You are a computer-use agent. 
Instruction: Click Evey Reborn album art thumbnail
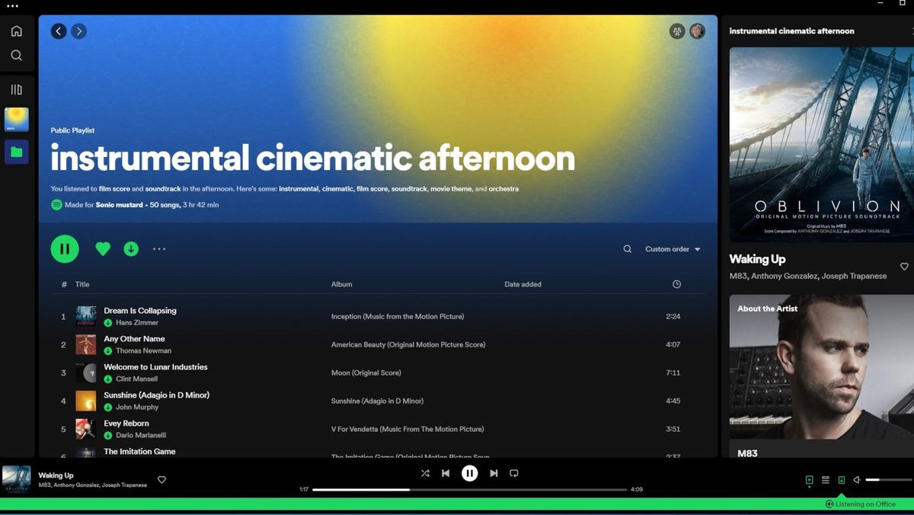click(x=86, y=429)
